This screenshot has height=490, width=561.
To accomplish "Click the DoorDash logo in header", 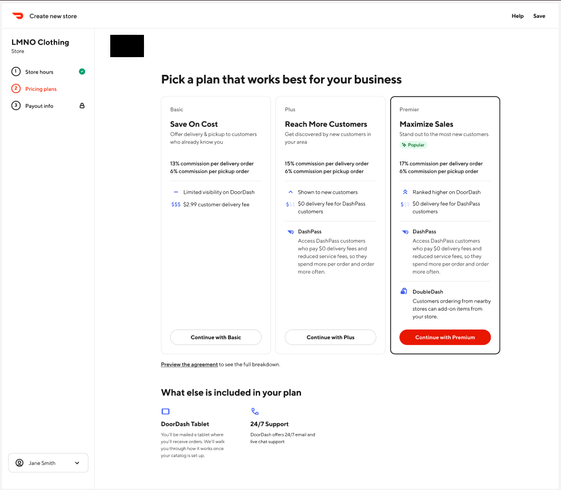I will pos(18,16).
